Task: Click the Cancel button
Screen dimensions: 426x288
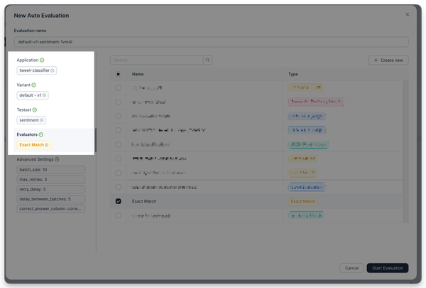Action: [351, 268]
